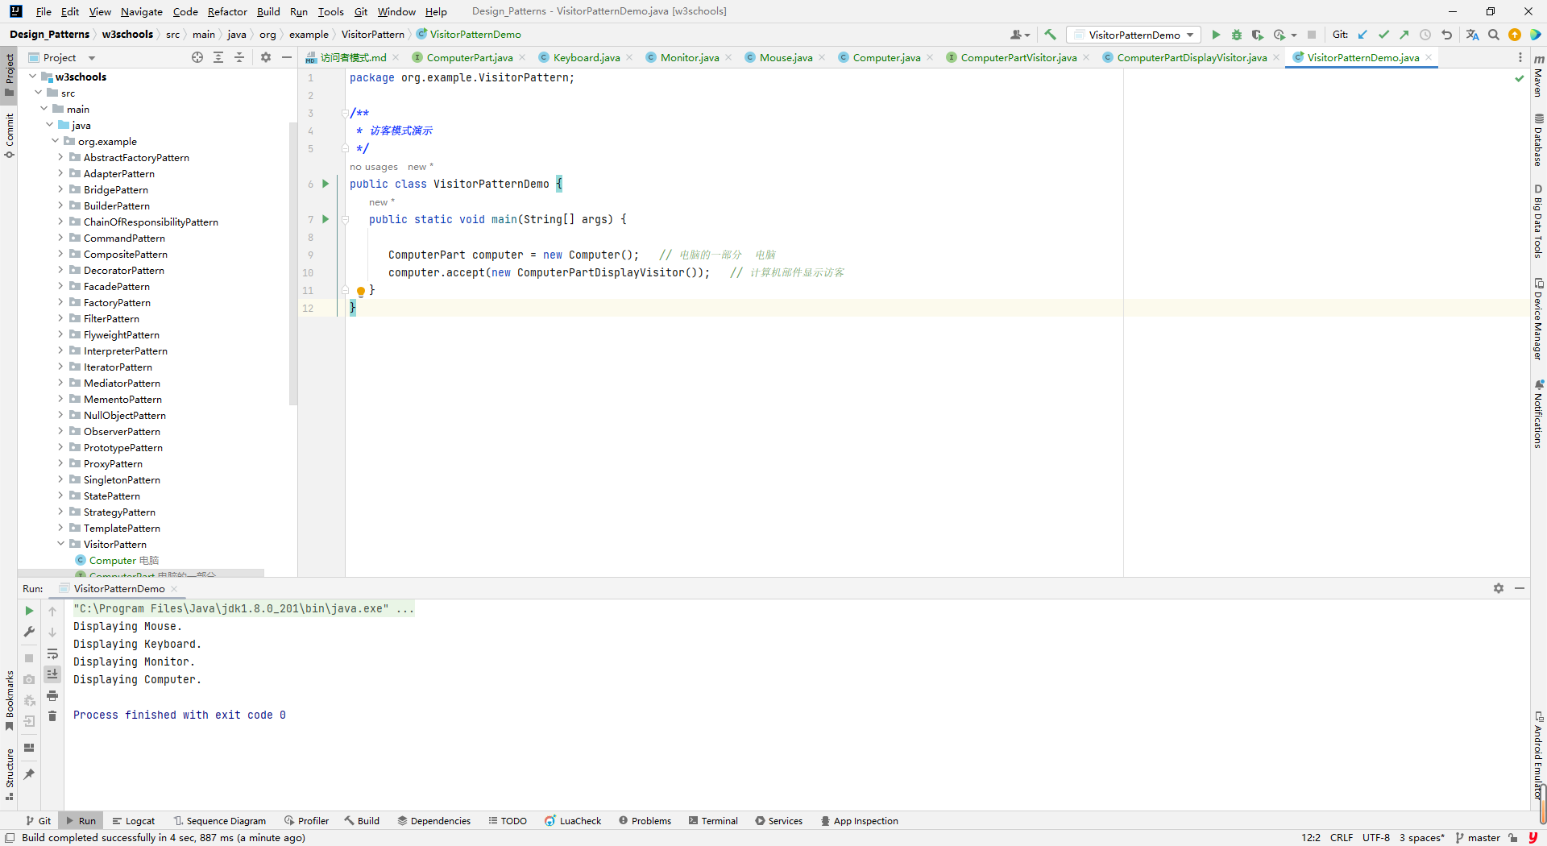Viewport: 1547px width, 846px height.
Task: Click the 12:2 caret position indicator
Action: coord(1310,837)
